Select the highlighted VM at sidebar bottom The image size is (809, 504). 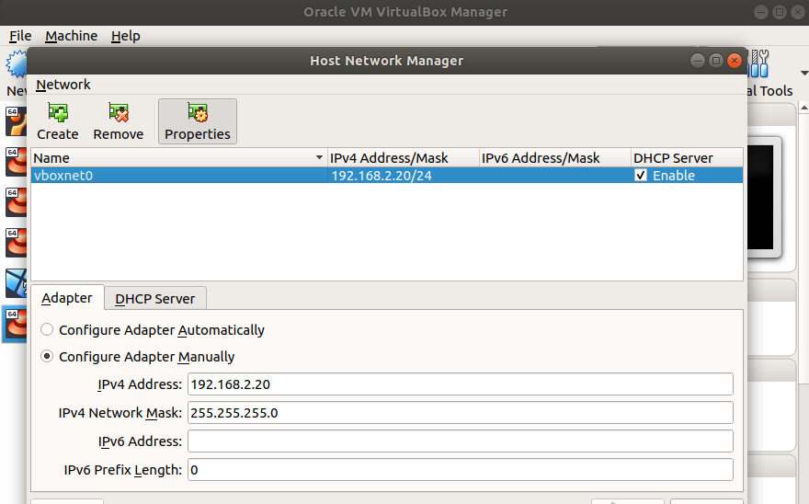pyautogui.click(x=15, y=325)
